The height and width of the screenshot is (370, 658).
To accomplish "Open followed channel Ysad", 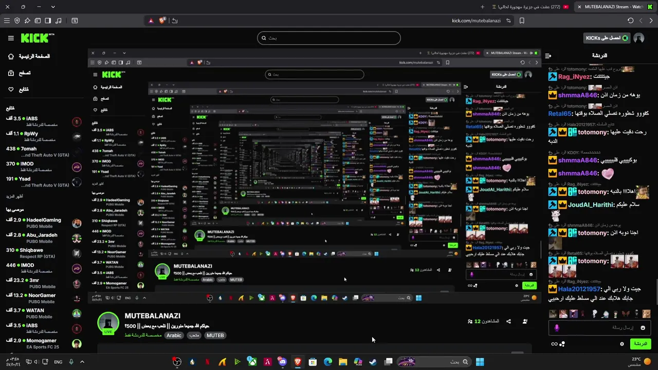I will [44, 182].
